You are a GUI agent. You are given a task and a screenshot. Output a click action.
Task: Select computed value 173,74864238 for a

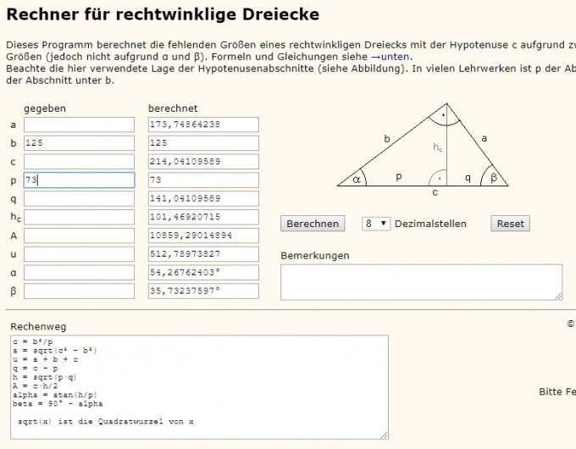(203, 125)
